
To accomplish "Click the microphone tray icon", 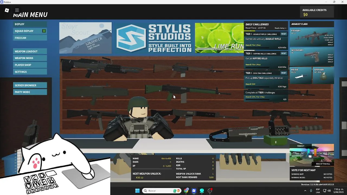I will pyautogui.click(x=311, y=191).
